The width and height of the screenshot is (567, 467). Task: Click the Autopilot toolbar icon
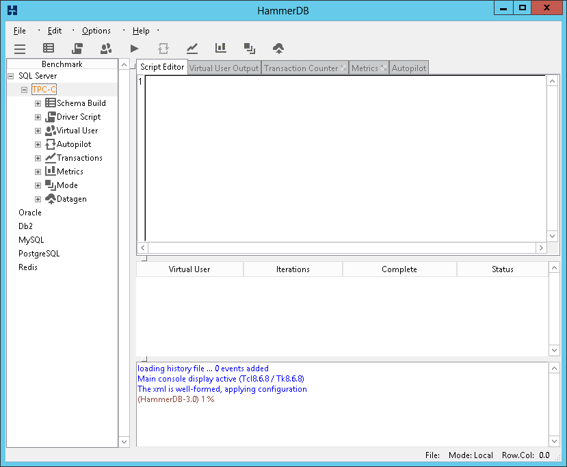[163, 49]
